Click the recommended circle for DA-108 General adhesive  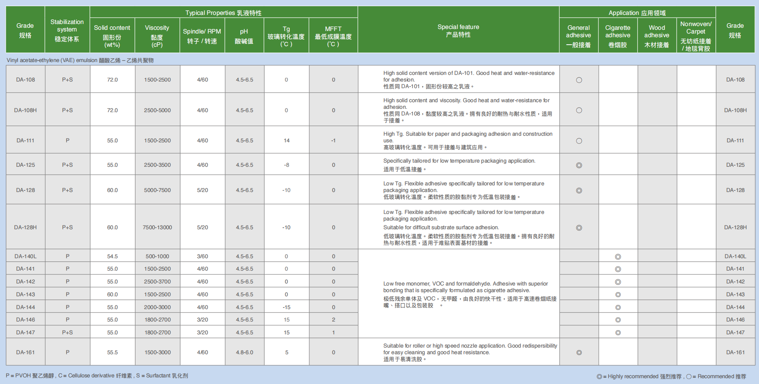coord(579,80)
